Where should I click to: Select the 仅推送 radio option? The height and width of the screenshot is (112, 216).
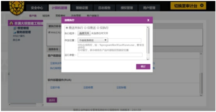tap(85, 28)
